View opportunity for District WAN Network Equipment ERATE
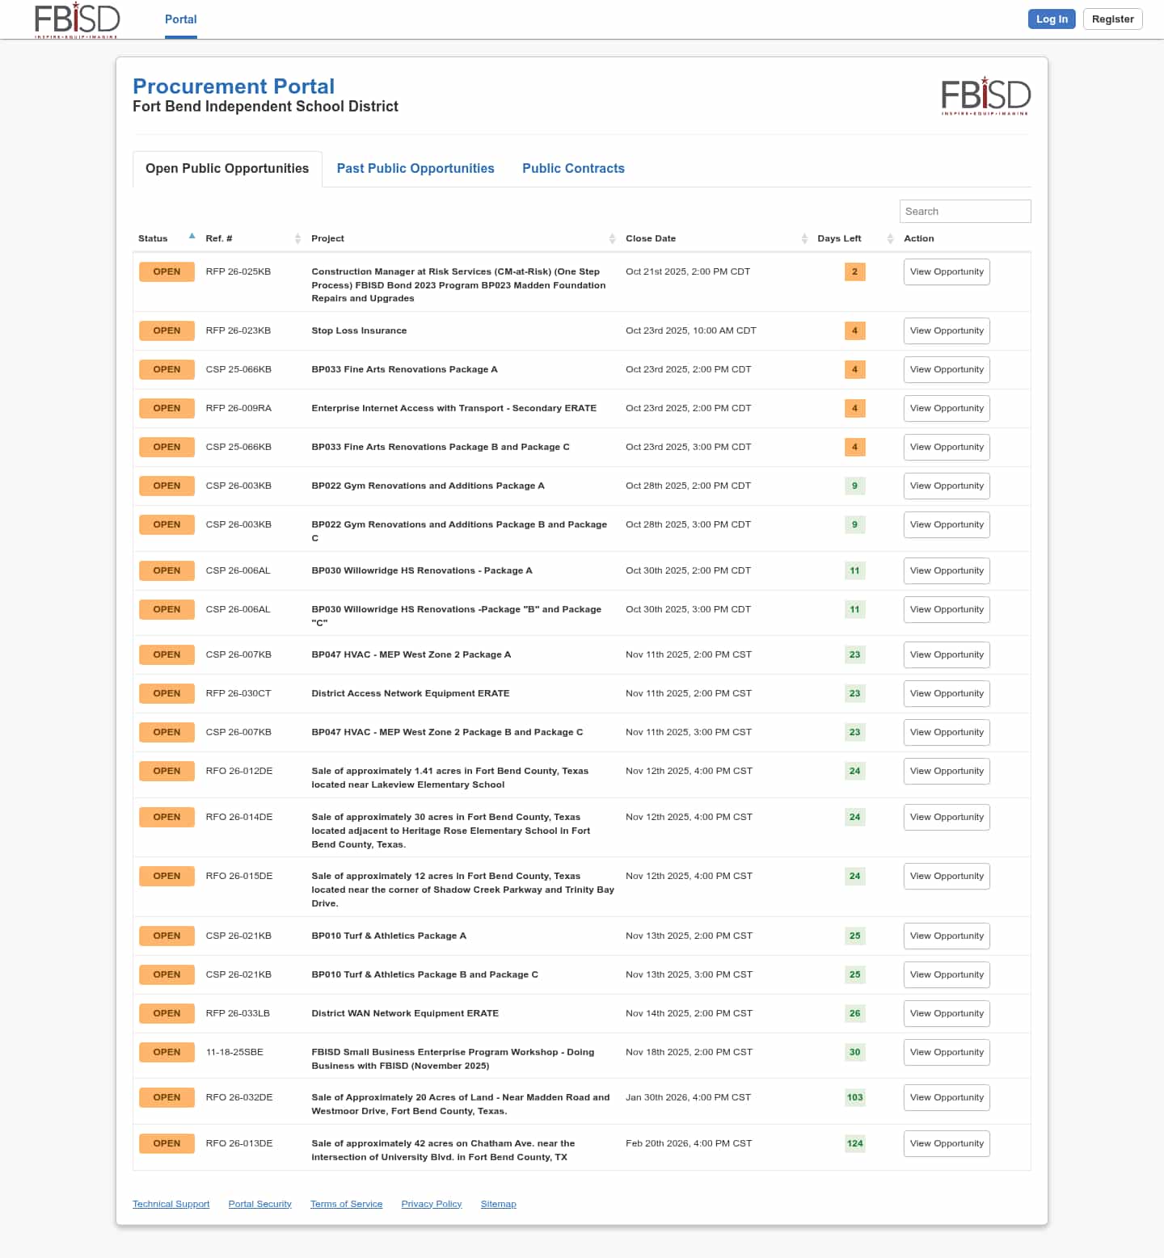This screenshot has width=1164, height=1258. coord(947,1013)
